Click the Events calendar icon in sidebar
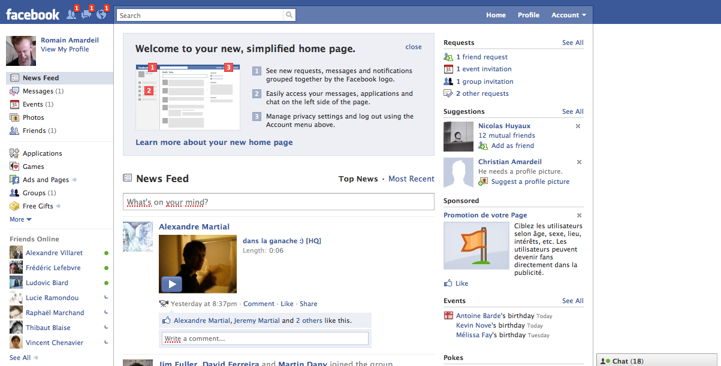Viewport: 721px width, 366px height. [14, 104]
